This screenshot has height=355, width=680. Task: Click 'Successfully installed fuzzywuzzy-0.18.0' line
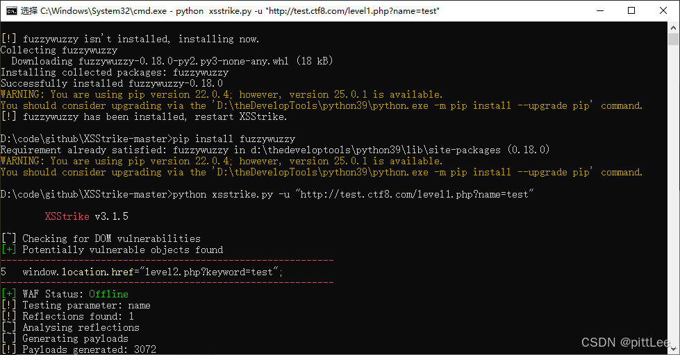[112, 83]
